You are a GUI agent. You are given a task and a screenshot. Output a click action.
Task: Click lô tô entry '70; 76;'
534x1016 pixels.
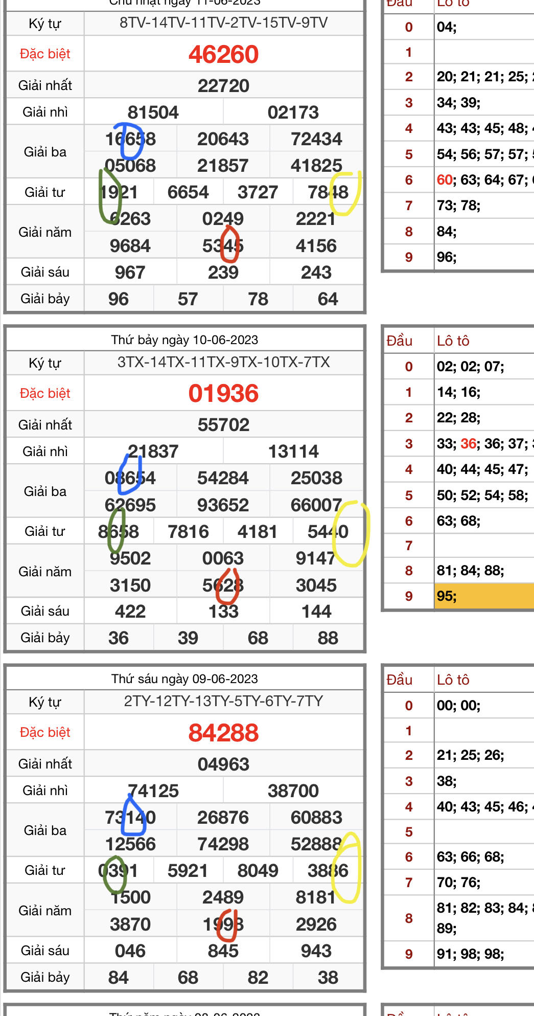pos(458,883)
